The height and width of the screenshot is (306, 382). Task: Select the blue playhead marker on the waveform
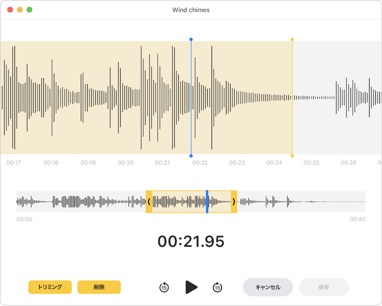[x=190, y=39]
